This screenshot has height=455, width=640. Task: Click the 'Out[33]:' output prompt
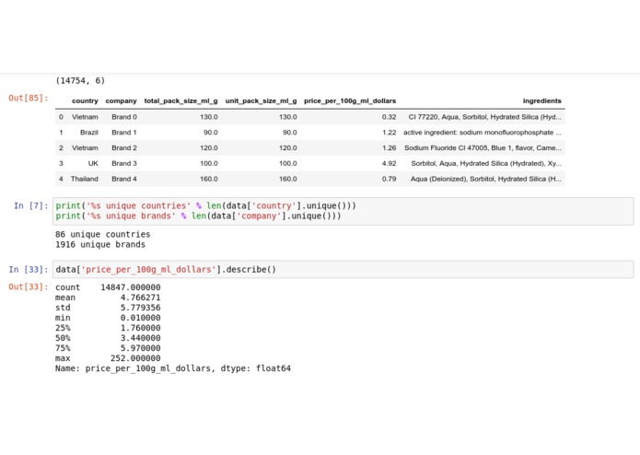pyautogui.click(x=29, y=286)
